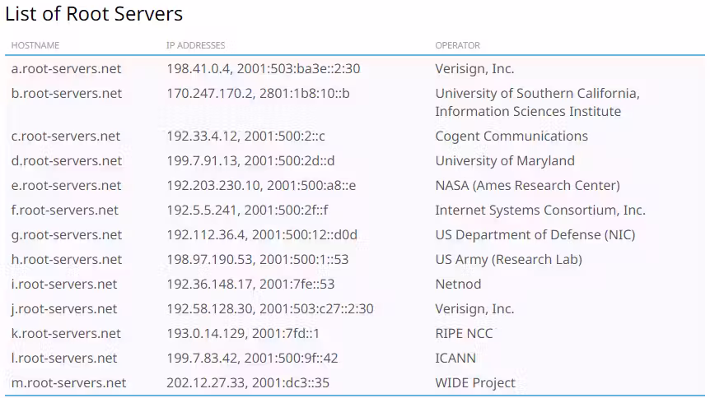Select the j.root-servers.net hostname

[x=64, y=309]
